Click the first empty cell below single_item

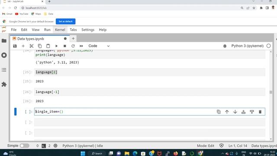point(150,122)
